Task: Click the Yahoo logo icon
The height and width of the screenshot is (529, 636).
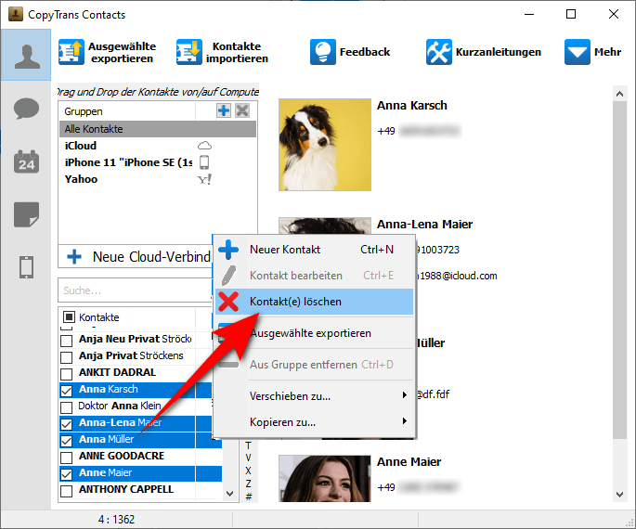Action: 204,179
